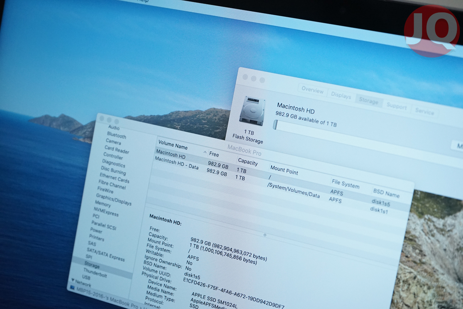463x309 pixels.
Task: Click the 982,904,963,072 bytes free value
Action: pyautogui.click(x=239, y=252)
